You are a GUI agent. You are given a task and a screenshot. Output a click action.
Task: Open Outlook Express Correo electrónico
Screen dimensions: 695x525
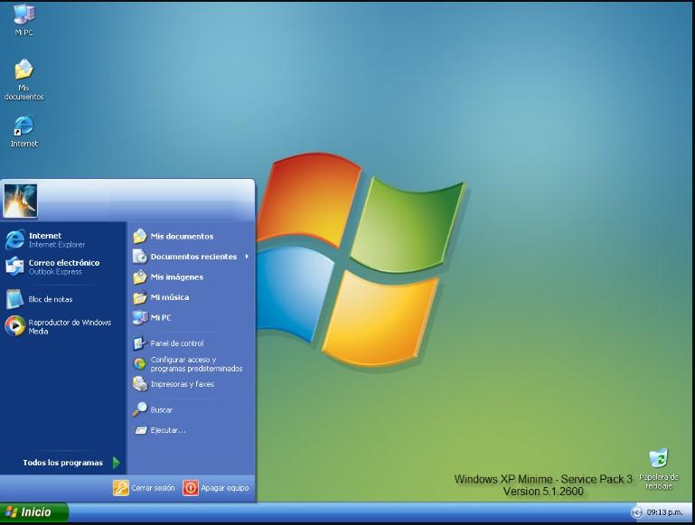point(57,267)
